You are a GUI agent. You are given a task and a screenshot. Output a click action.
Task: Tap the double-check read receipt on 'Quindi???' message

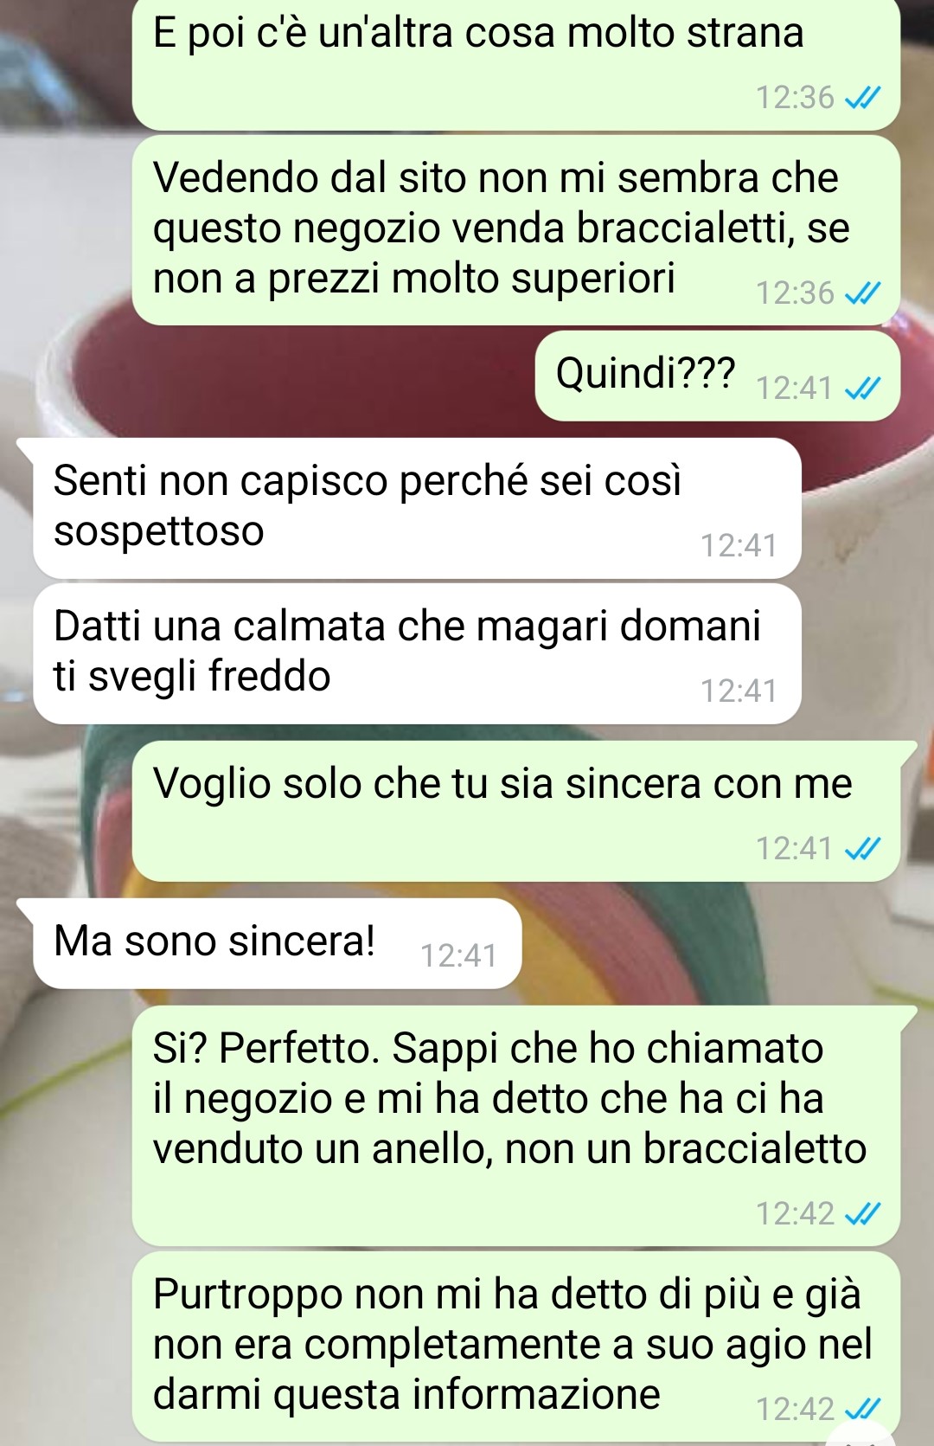click(862, 389)
